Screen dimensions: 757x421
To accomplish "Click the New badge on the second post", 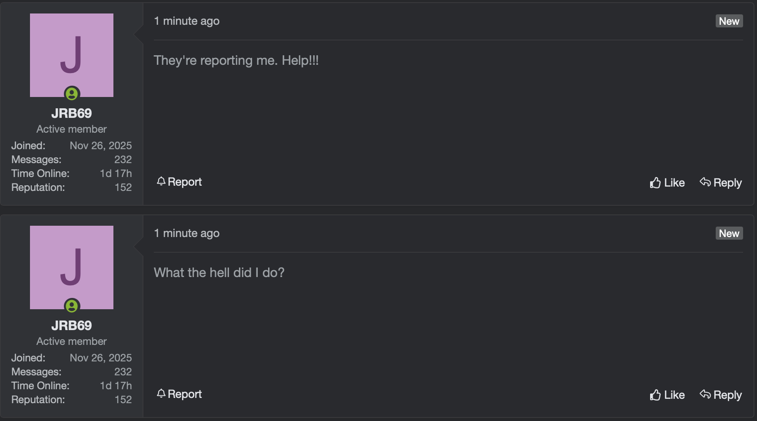I will (729, 233).
